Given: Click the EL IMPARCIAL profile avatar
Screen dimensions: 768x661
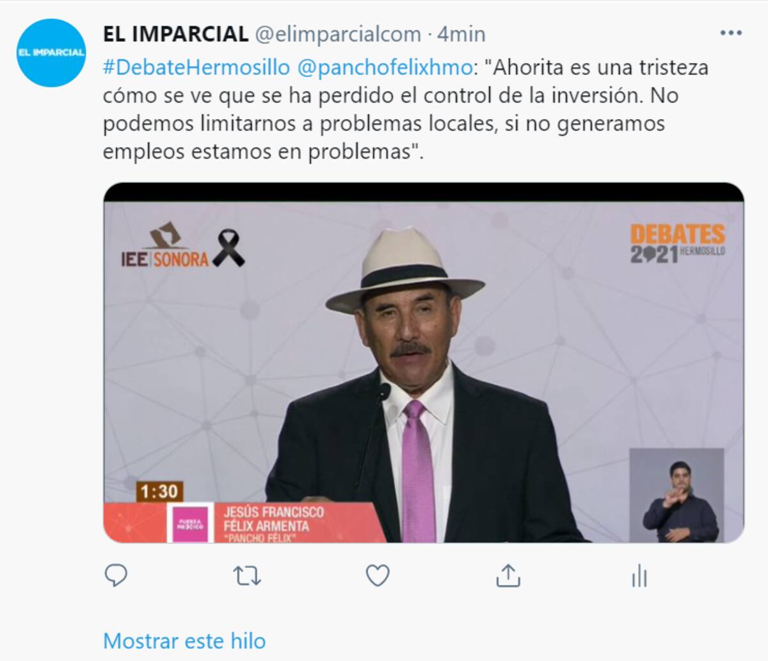Looking at the screenshot, I should click(51, 52).
